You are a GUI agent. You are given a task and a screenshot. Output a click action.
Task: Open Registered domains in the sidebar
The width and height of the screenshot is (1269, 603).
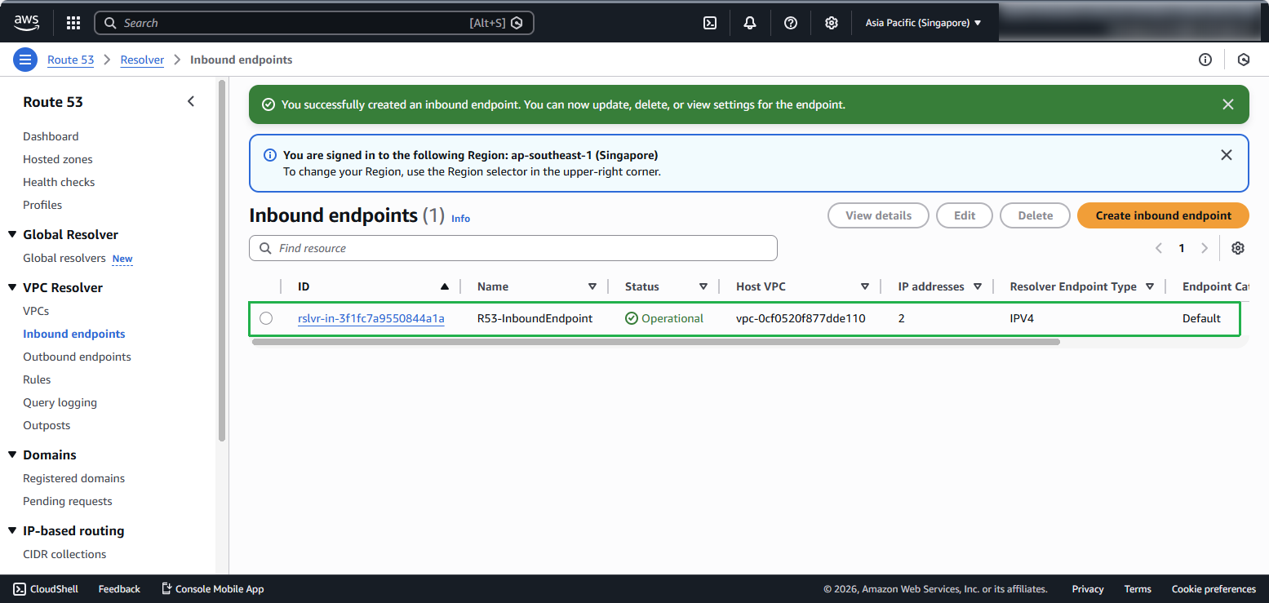[x=74, y=478]
